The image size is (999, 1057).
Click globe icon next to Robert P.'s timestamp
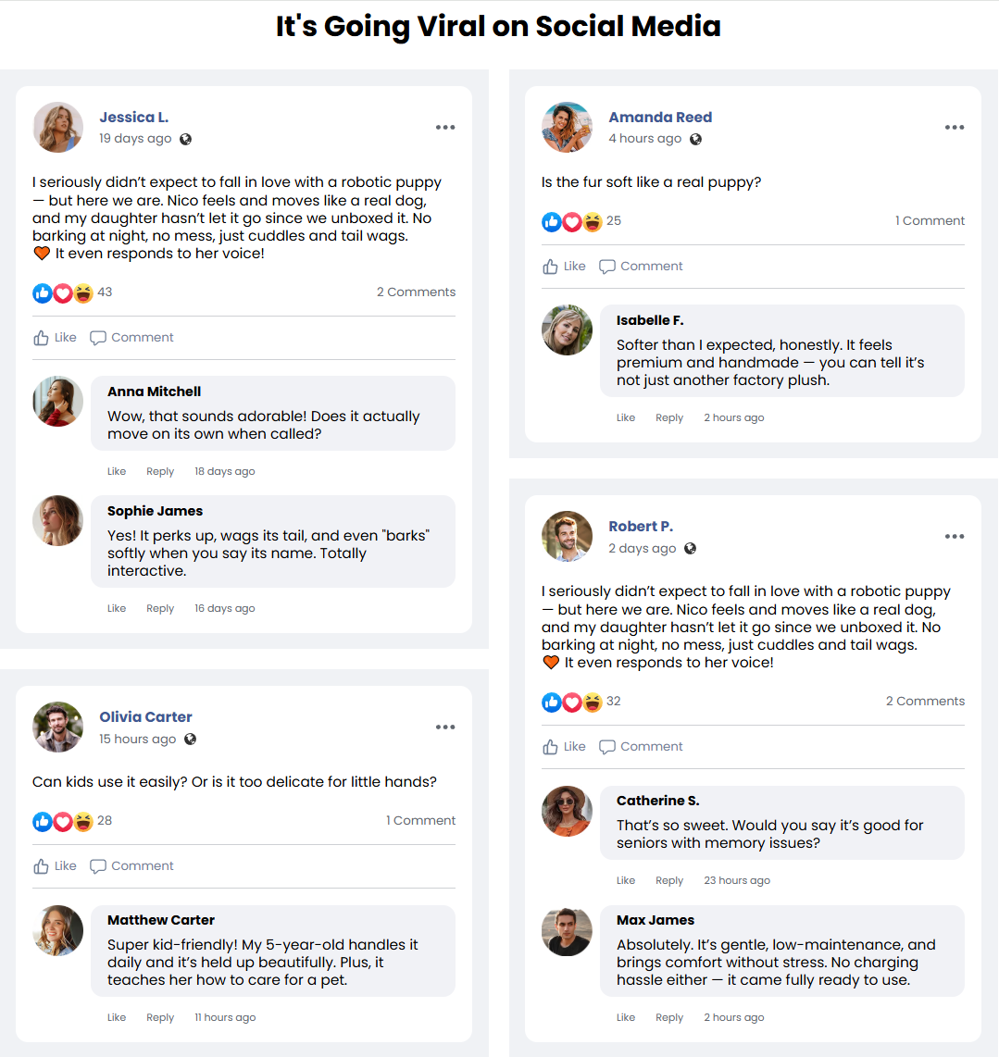(690, 549)
